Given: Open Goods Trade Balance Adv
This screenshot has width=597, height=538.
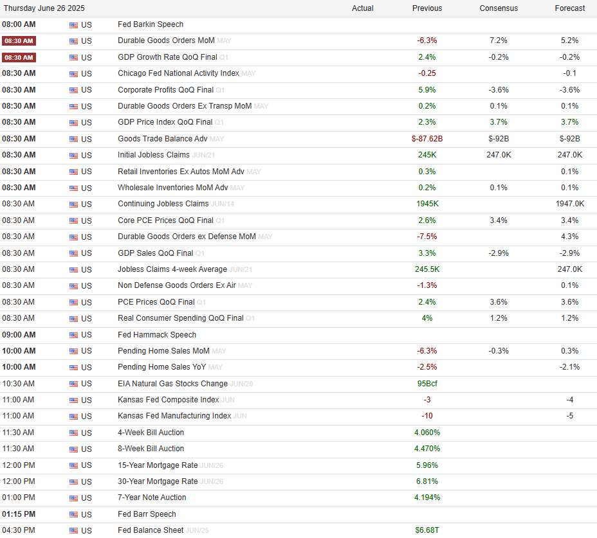Looking at the screenshot, I should coord(163,138).
